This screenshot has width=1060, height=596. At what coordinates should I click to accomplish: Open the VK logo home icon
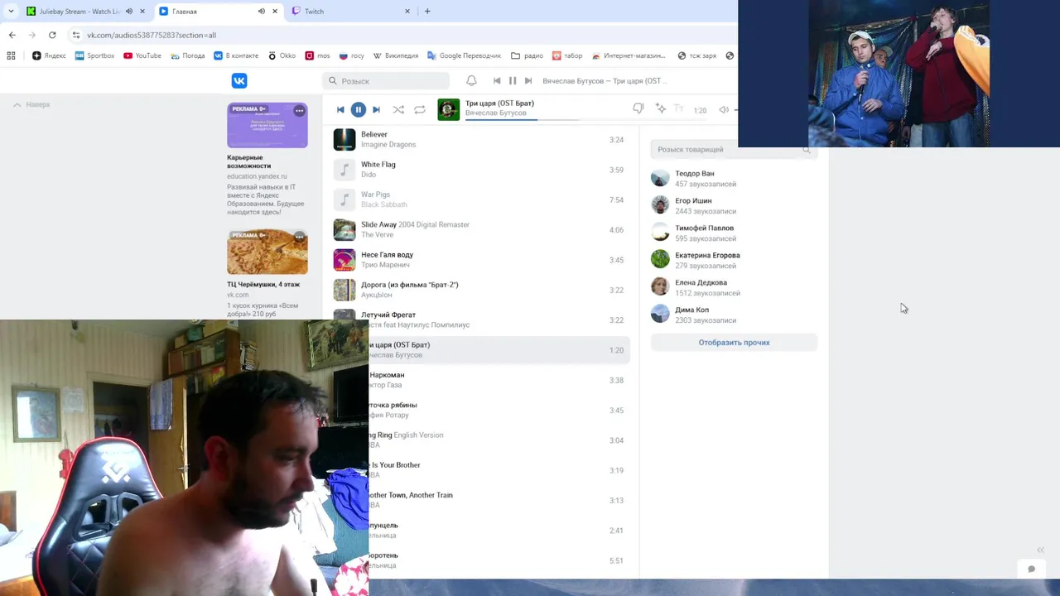pos(239,80)
